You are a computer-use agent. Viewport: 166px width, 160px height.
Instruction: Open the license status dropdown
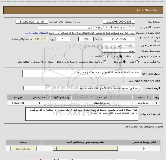coord(85,149)
